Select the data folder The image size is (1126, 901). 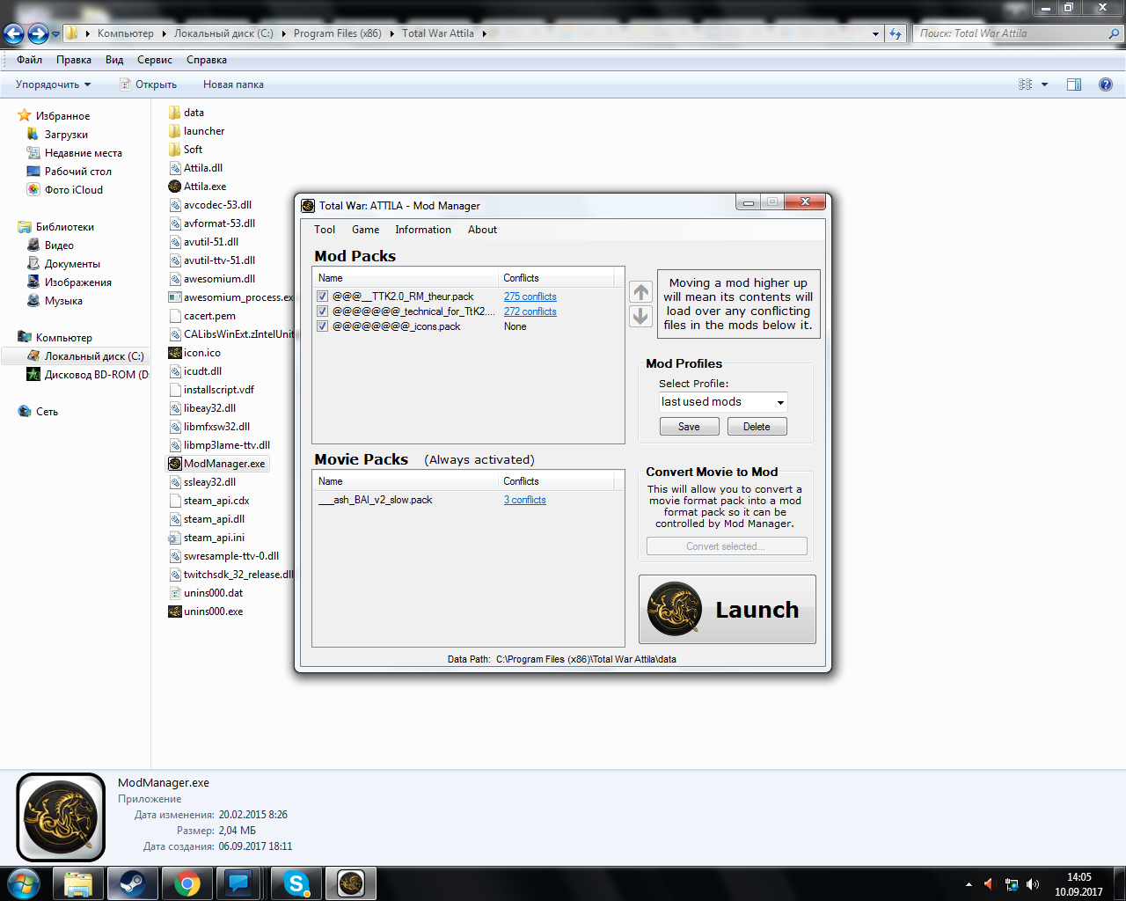(x=186, y=113)
